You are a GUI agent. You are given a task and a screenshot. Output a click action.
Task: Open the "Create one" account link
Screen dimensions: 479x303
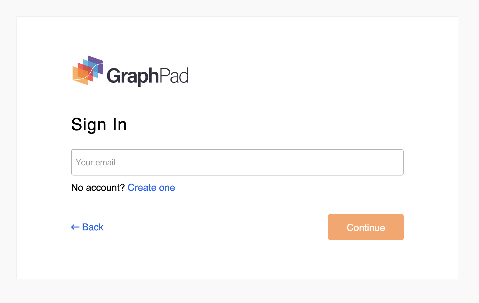point(151,187)
